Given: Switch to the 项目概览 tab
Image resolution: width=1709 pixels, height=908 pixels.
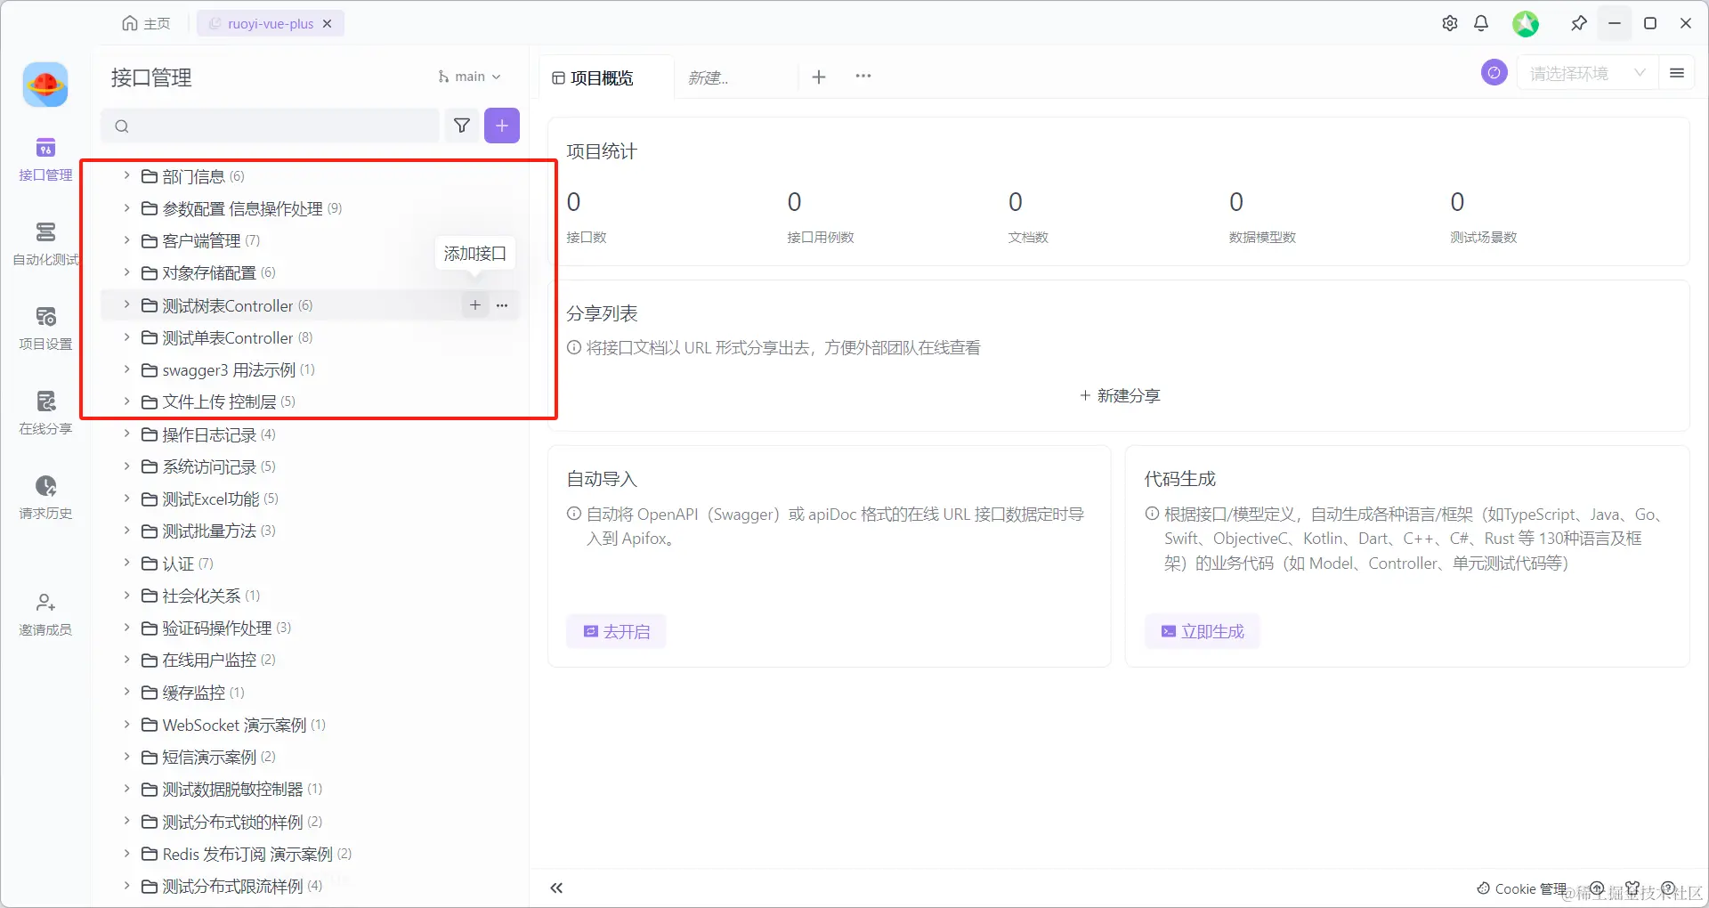Looking at the screenshot, I should coord(593,77).
